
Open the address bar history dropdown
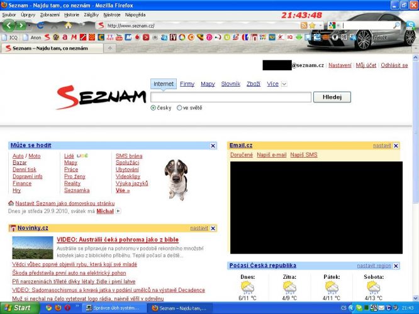pos(320,26)
